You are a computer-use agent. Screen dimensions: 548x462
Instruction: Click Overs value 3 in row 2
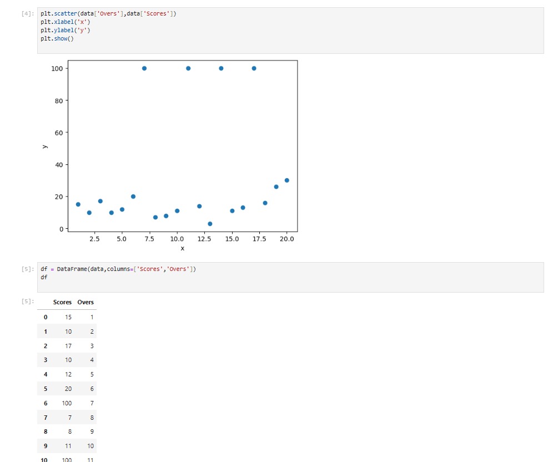coord(92,346)
